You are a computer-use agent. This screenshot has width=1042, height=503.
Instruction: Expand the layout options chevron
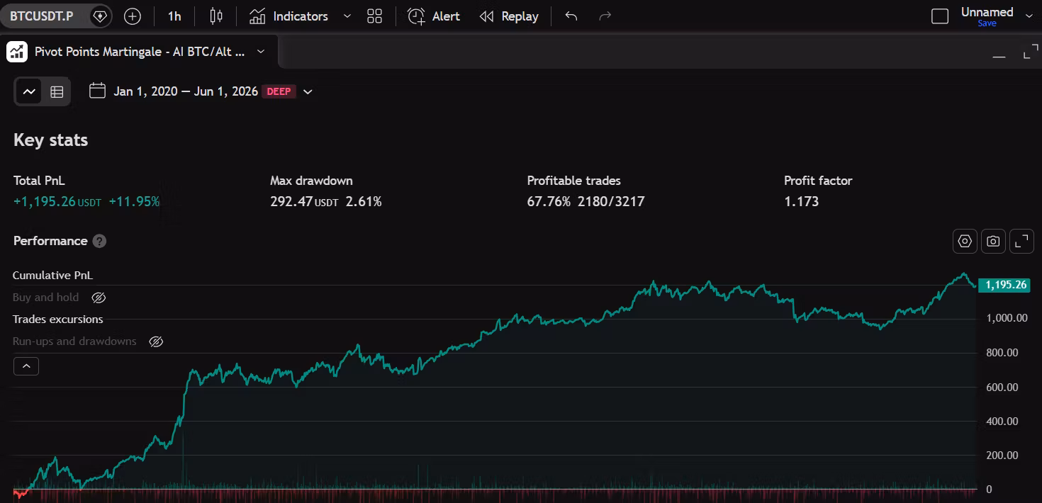click(1029, 16)
